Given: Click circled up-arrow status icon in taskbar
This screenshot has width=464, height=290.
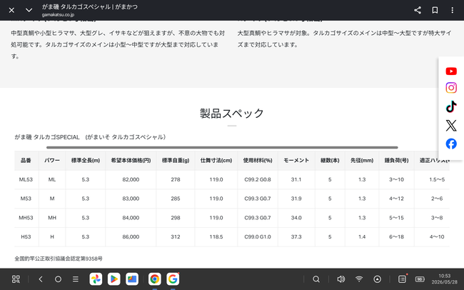Looking at the screenshot, I should pos(377,279).
